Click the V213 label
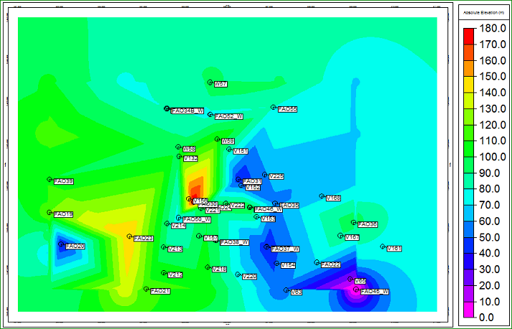The image size is (512, 329). (x=175, y=249)
